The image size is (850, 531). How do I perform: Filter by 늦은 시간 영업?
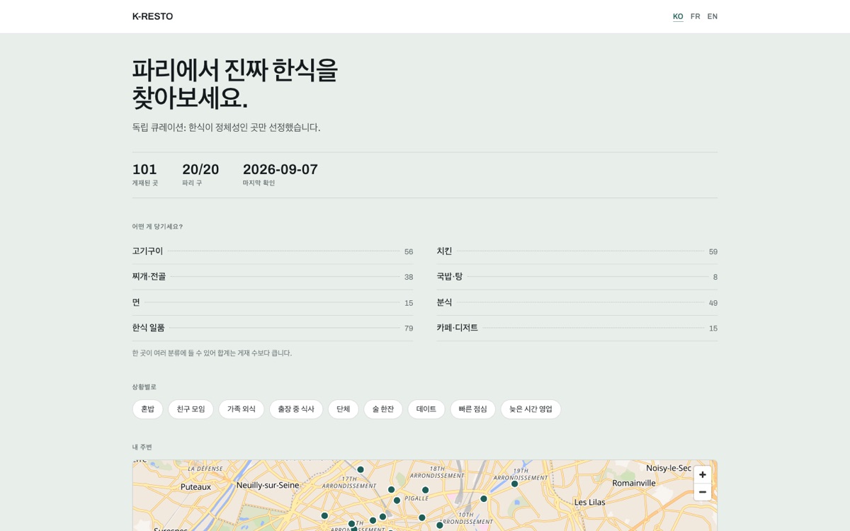[531, 409]
